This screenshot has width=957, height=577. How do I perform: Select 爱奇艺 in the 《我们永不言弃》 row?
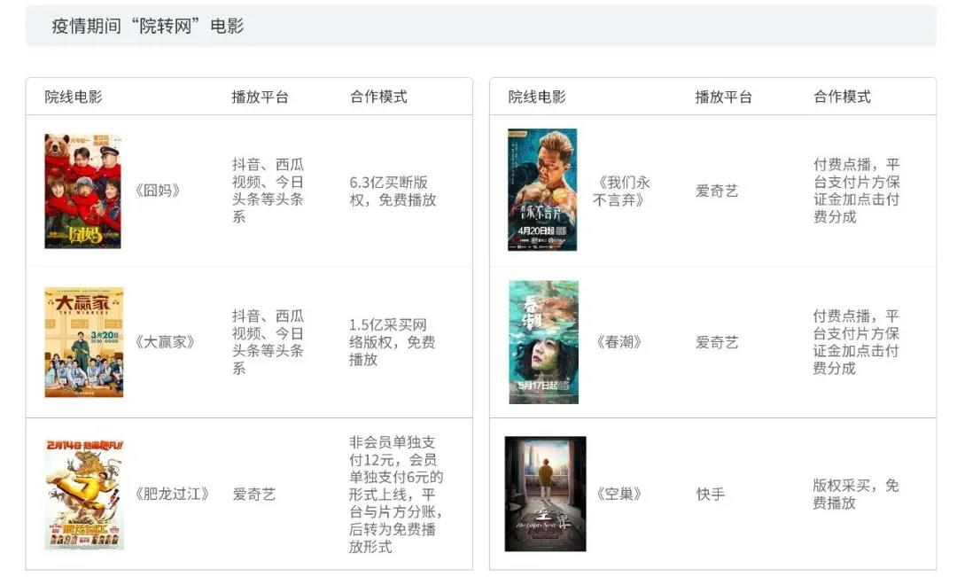(717, 191)
